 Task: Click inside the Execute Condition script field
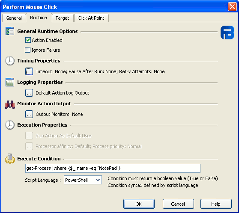coord(113,168)
